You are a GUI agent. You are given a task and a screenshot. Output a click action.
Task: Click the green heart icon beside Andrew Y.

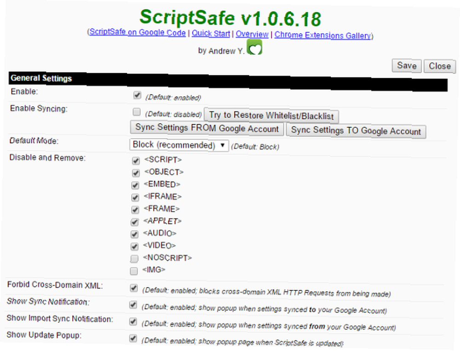pyautogui.click(x=254, y=47)
